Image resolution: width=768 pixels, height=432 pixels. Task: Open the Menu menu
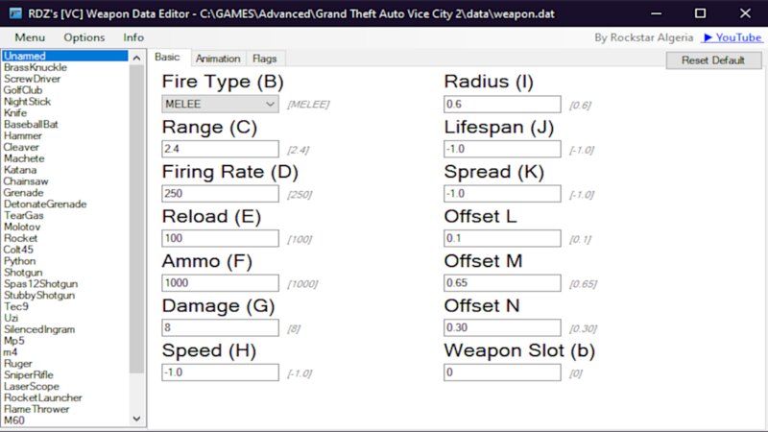(30, 37)
